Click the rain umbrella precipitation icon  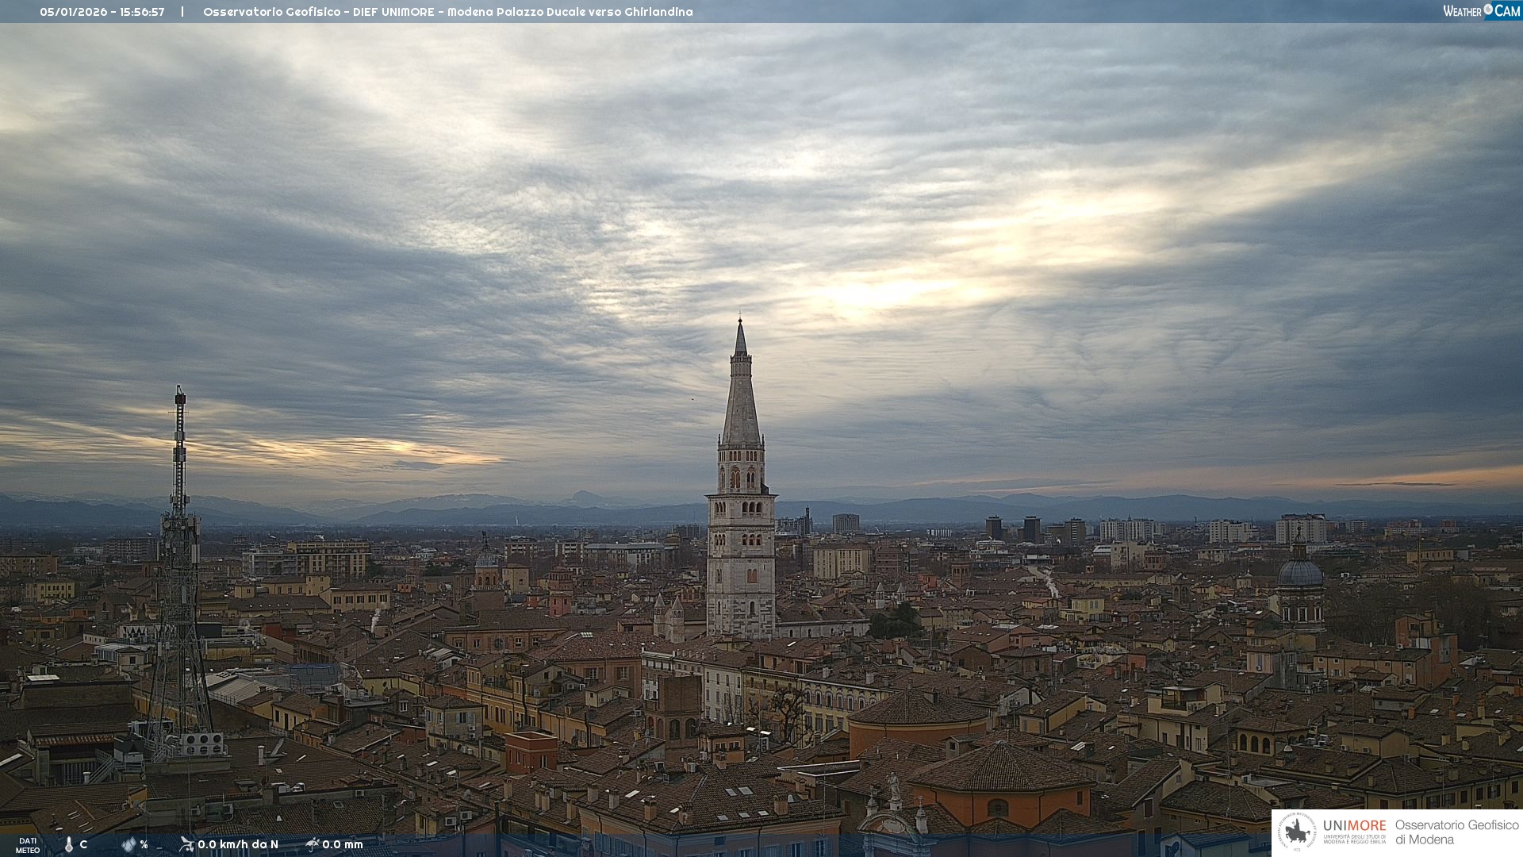point(312,844)
